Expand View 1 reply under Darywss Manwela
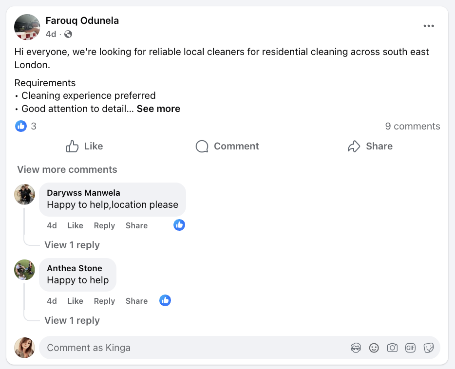Screen dimensions: 455x369 [72, 245]
